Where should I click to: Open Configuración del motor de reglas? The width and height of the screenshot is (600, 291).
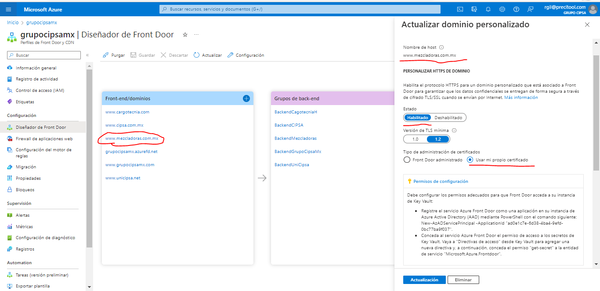(x=43, y=153)
